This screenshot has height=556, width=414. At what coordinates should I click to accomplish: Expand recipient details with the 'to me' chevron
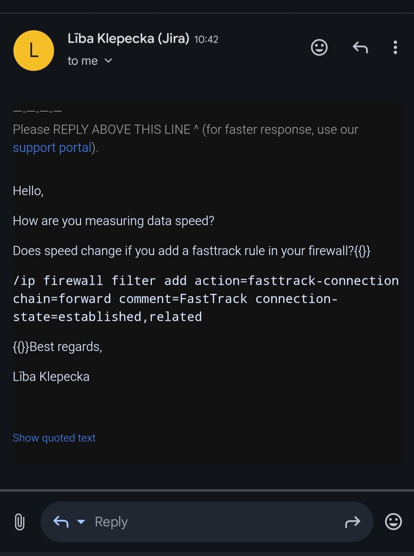point(108,61)
